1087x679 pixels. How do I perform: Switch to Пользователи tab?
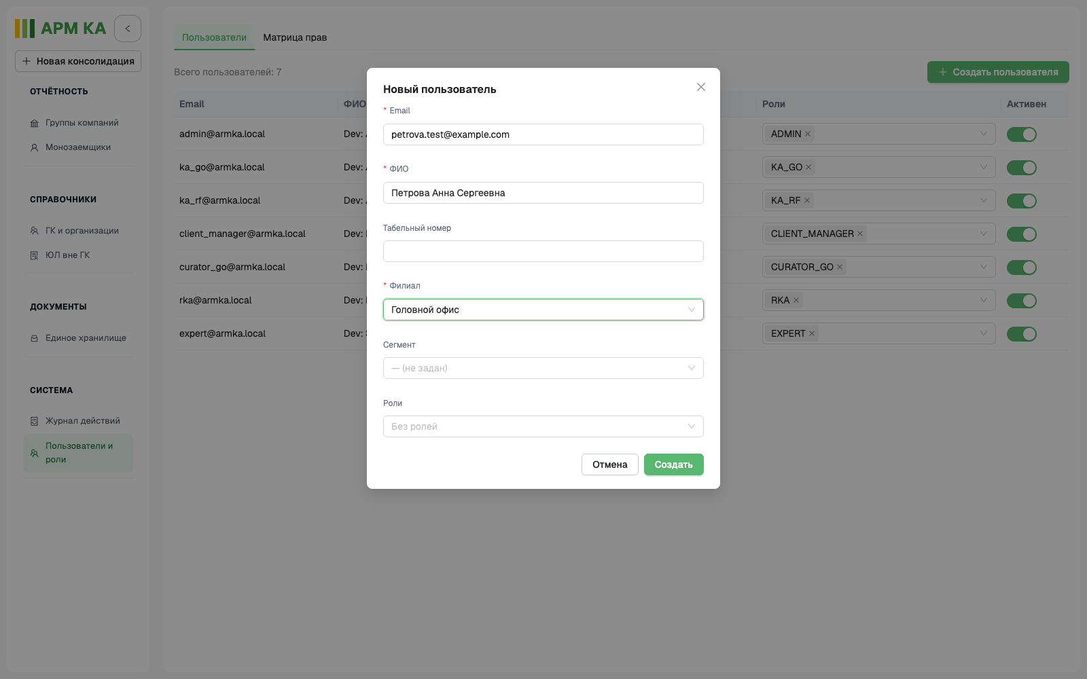coord(214,37)
